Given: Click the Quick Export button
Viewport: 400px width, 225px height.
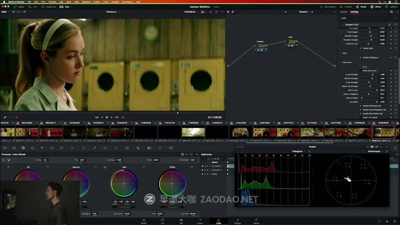Looking at the screenshot, I should [327, 7].
